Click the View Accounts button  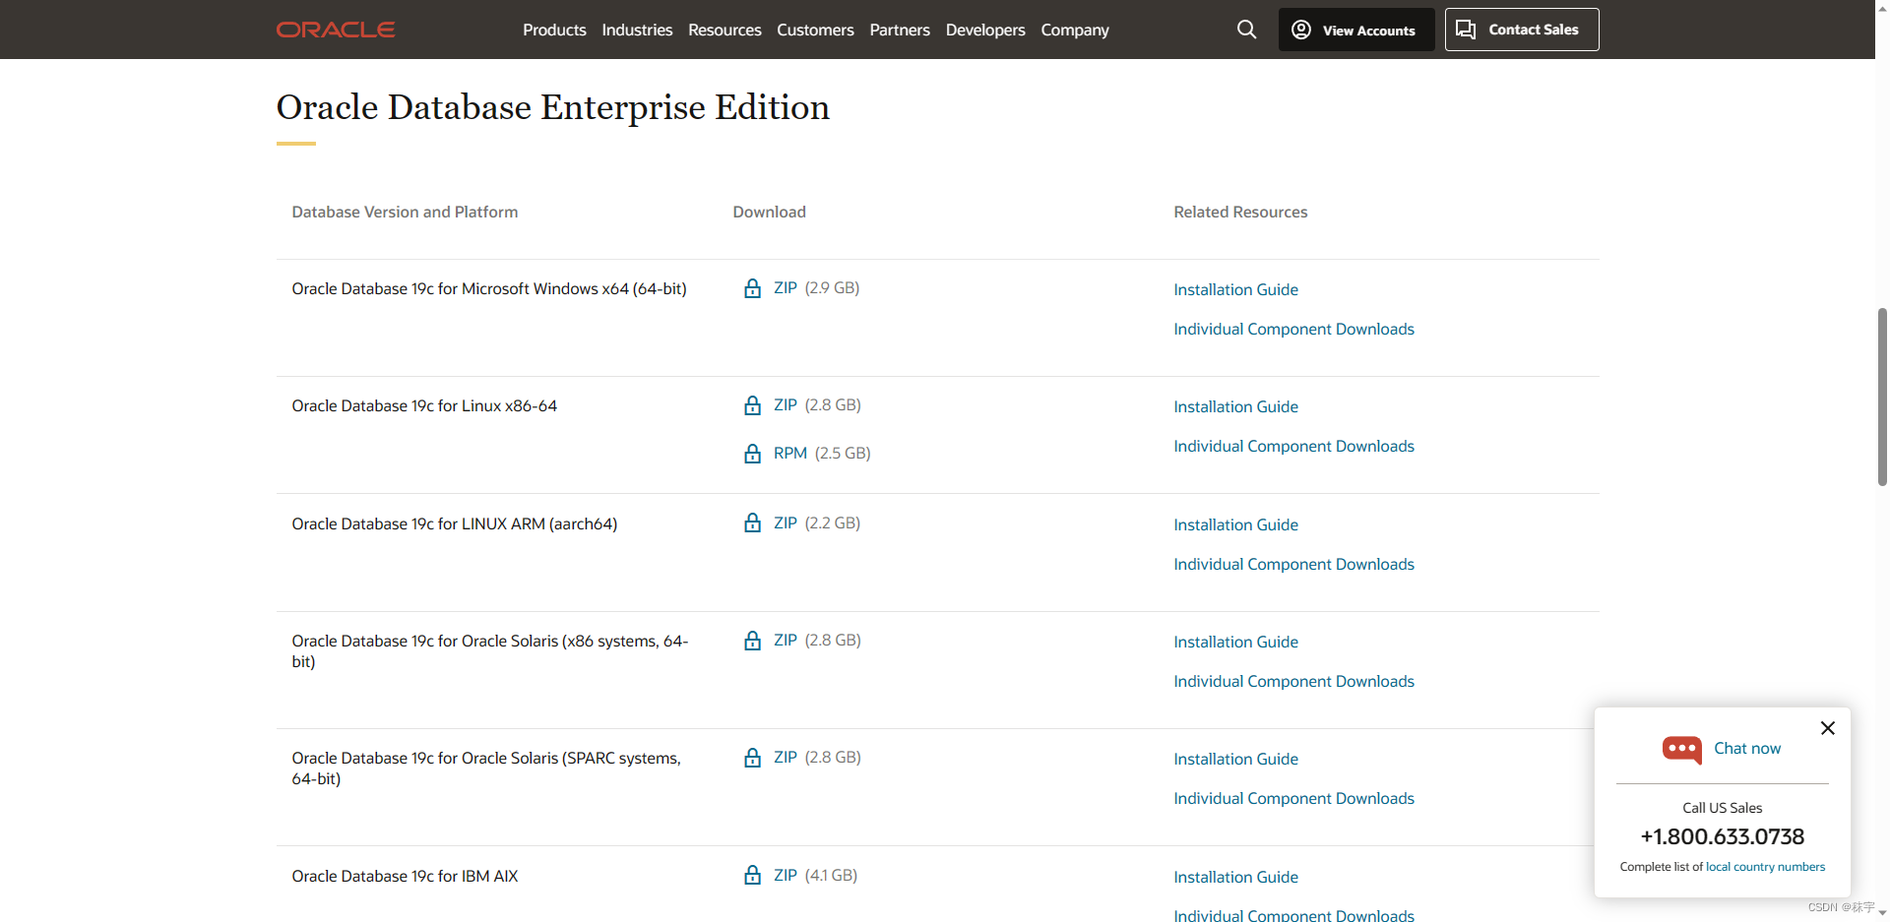1356,30
